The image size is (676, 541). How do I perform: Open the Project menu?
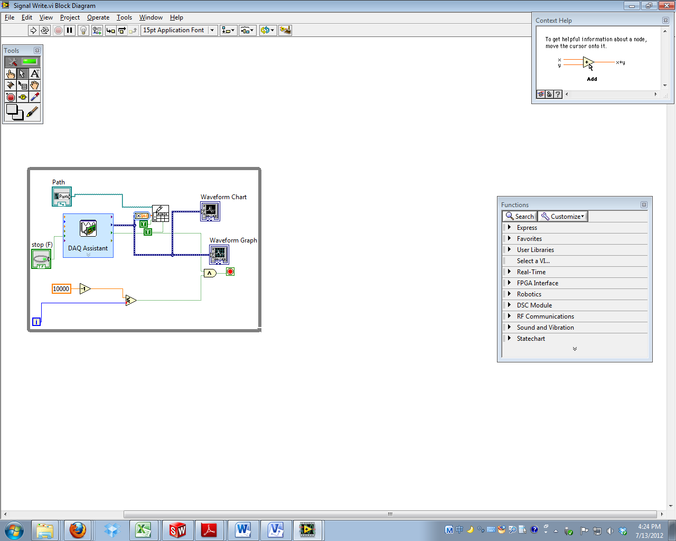(70, 17)
